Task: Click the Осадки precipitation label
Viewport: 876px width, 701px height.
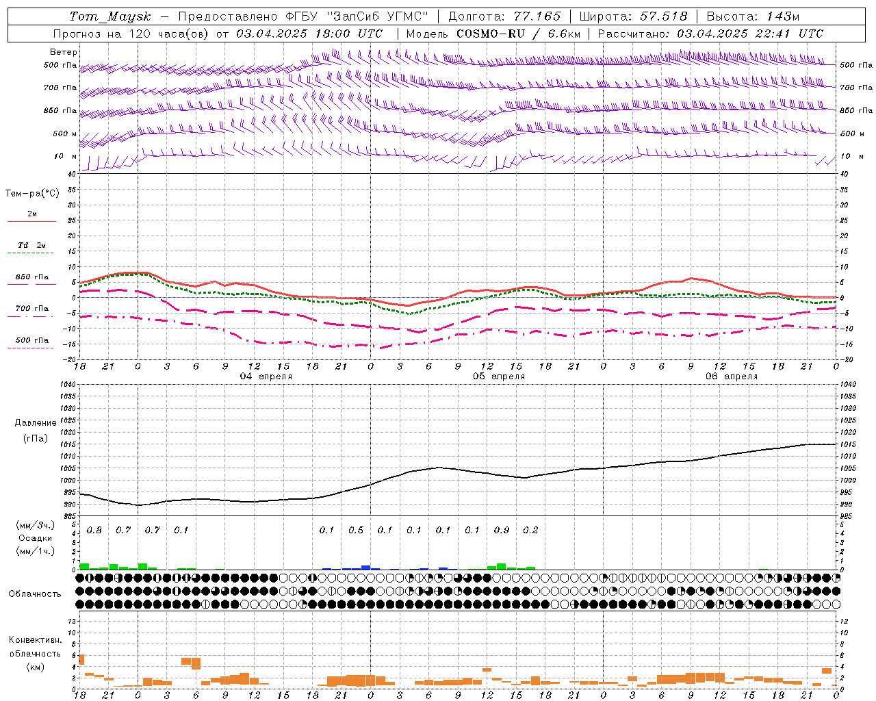Action: tap(35, 538)
